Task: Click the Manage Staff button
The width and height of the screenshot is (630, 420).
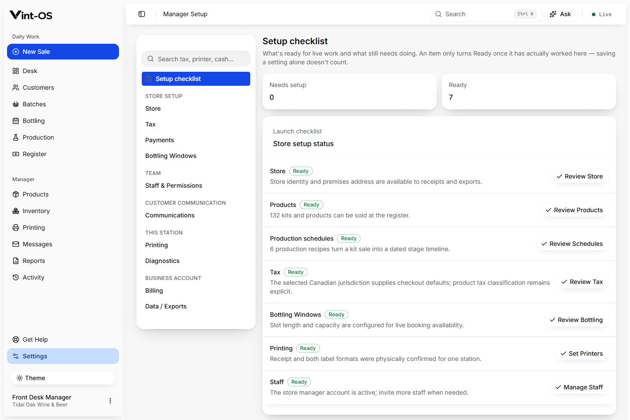Action: coord(579,387)
